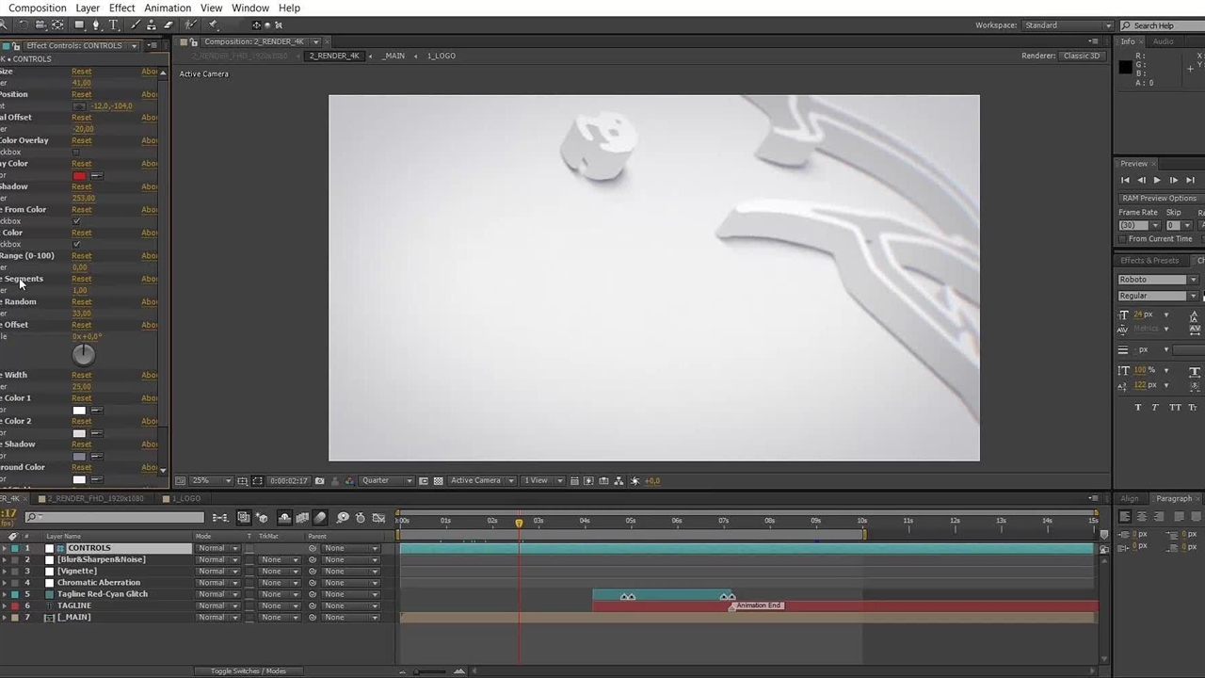Click Reset next to the Position control
The height and width of the screenshot is (678, 1205).
[x=81, y=94]
